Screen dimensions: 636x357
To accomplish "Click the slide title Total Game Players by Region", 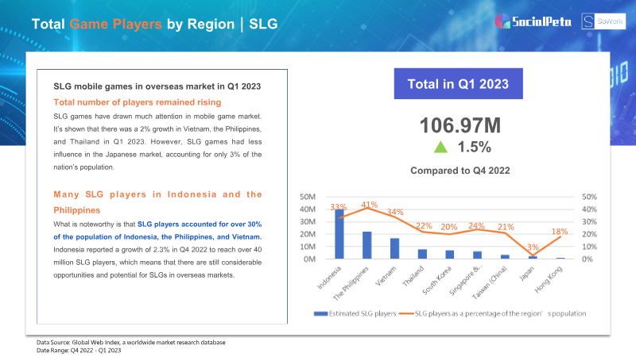I will pos(154,24).
